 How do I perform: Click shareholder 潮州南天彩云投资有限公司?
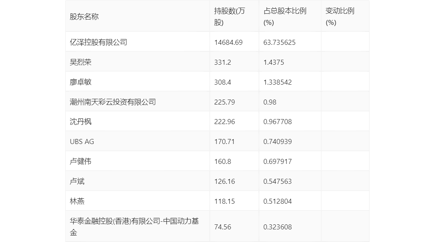[x=113, y=102]
